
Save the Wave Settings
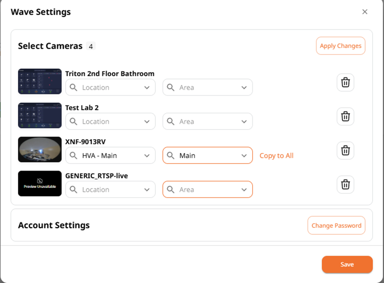click(347, 264)
